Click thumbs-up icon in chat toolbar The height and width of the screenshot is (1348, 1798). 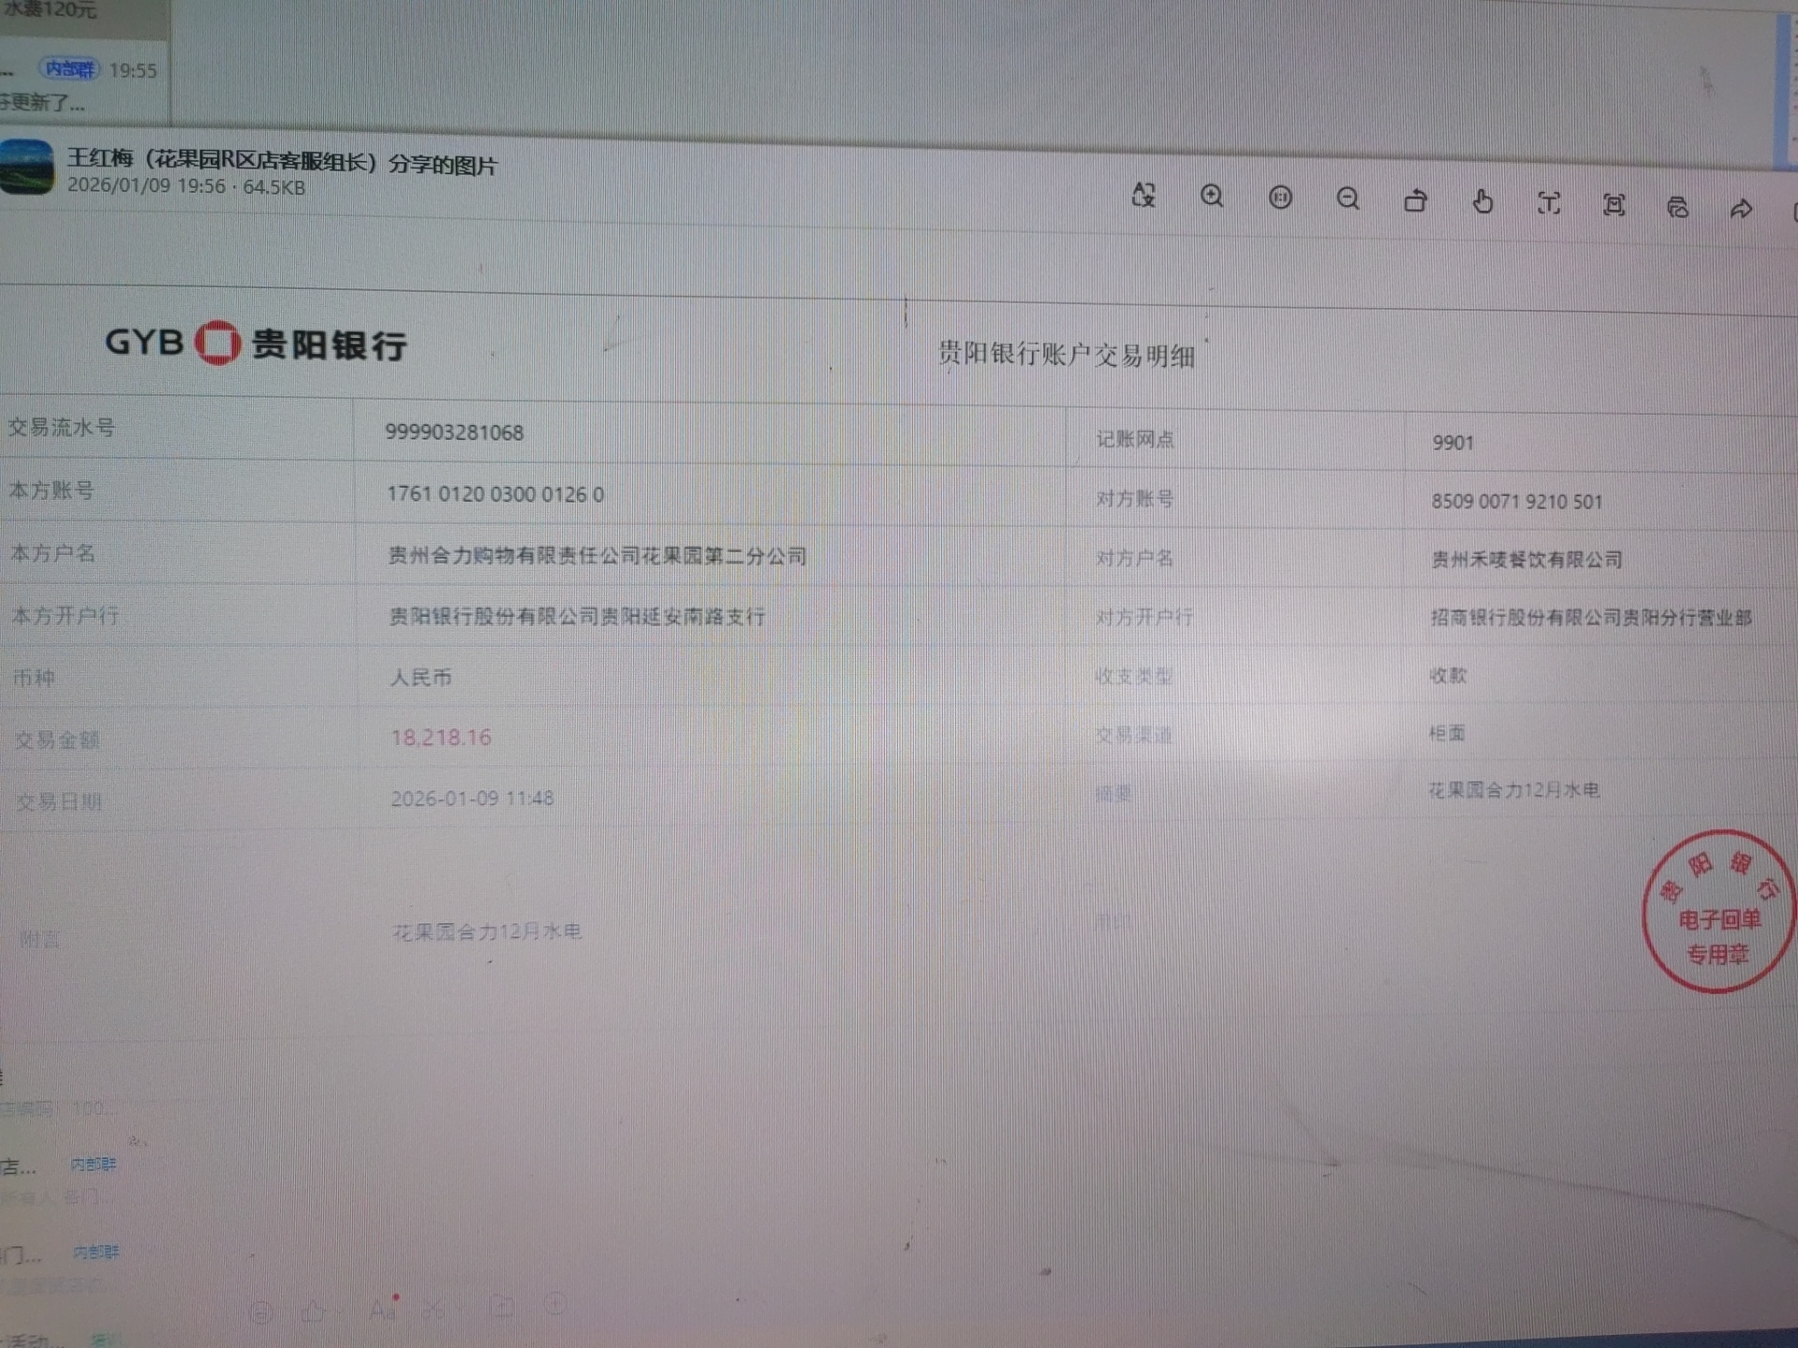(x=314, y=1311)
